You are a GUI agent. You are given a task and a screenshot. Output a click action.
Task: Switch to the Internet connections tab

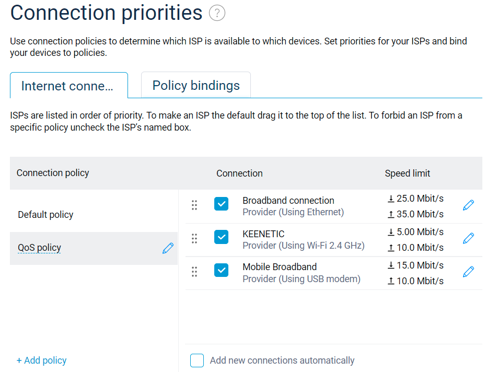coord(68,86)
